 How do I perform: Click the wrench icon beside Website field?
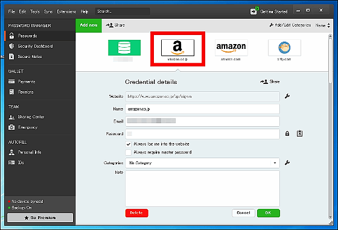coord(287,96)
